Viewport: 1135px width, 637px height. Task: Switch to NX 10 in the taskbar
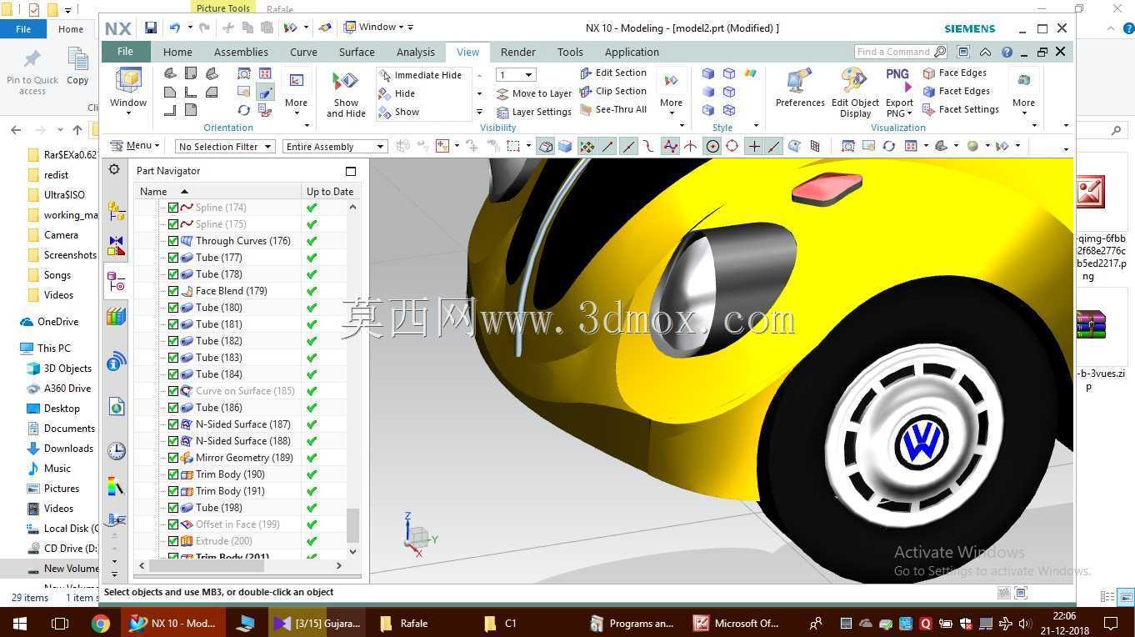tap(172, 623)
